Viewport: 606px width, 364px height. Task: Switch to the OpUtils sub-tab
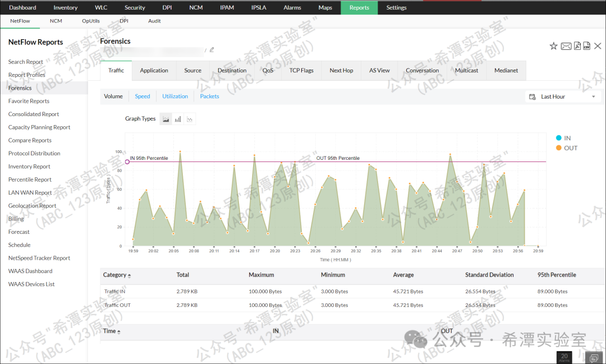(x=91, y=21)
